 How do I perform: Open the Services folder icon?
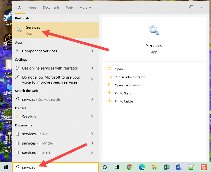[x=17, y=117]
